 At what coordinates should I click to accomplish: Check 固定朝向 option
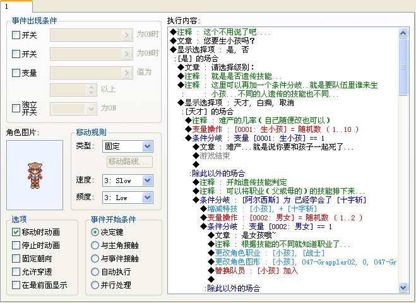[x=16, y=258]
